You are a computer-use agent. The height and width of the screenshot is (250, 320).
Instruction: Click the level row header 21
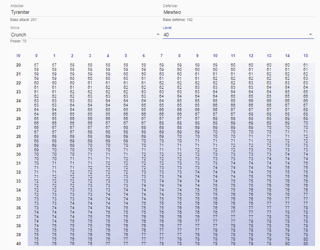click(x=19, y=74)
